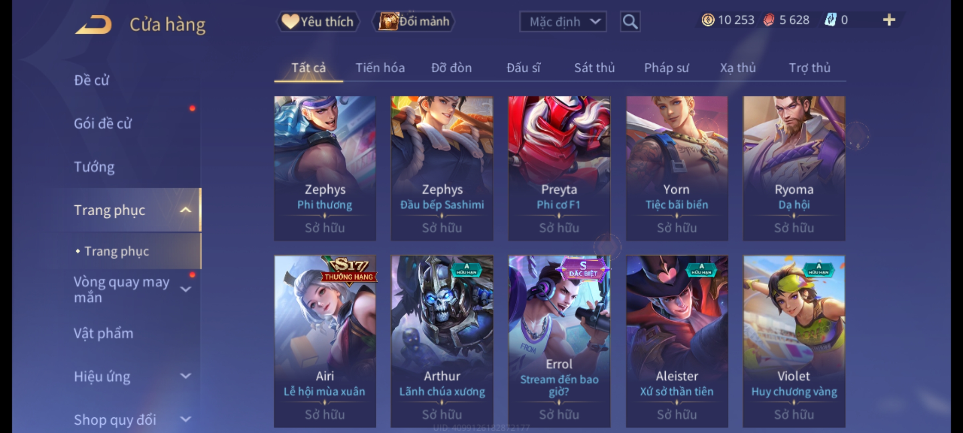Viewport: 963px width, 433px height.
Task: Open the search magnifier icon
Action: 630,22
